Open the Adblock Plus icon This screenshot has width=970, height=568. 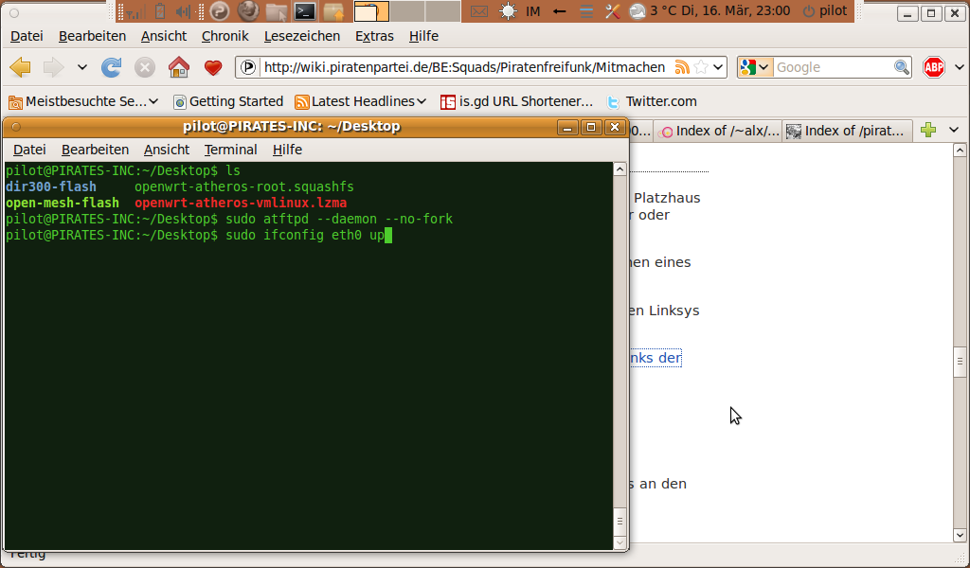coord(934,67)
